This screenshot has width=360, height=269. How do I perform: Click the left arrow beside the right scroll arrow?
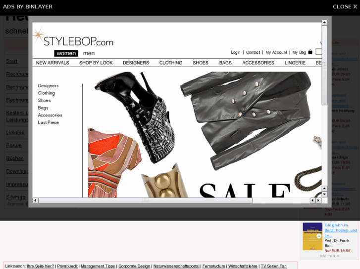pos(312,200)
